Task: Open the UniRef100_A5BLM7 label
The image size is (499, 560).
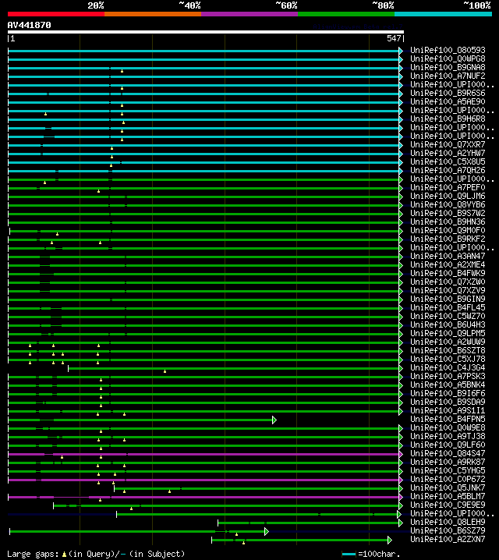Action: coord(448,496)
